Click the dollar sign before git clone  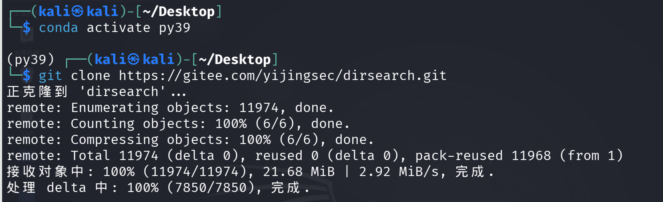pyautogui.click(x=26, y=76)
